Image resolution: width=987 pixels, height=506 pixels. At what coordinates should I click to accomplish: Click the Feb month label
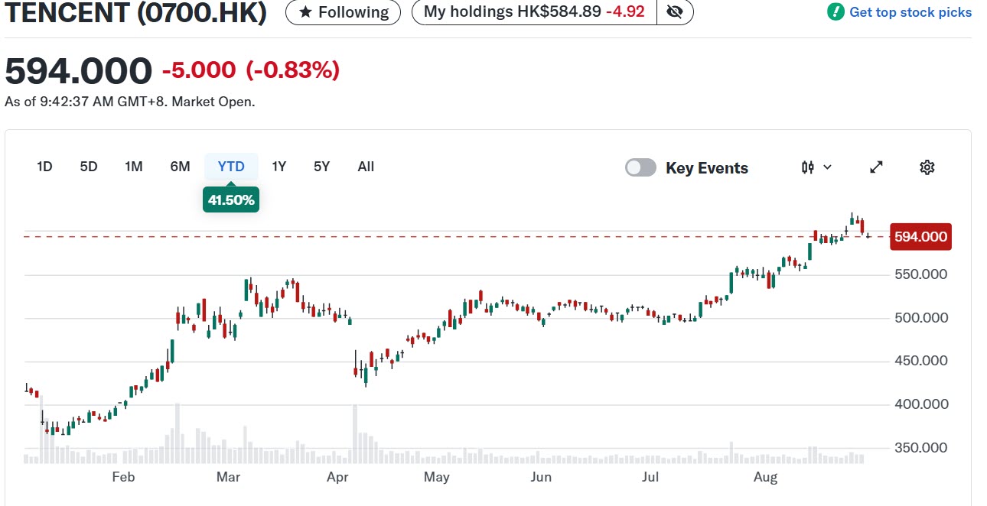pos(123,478)
